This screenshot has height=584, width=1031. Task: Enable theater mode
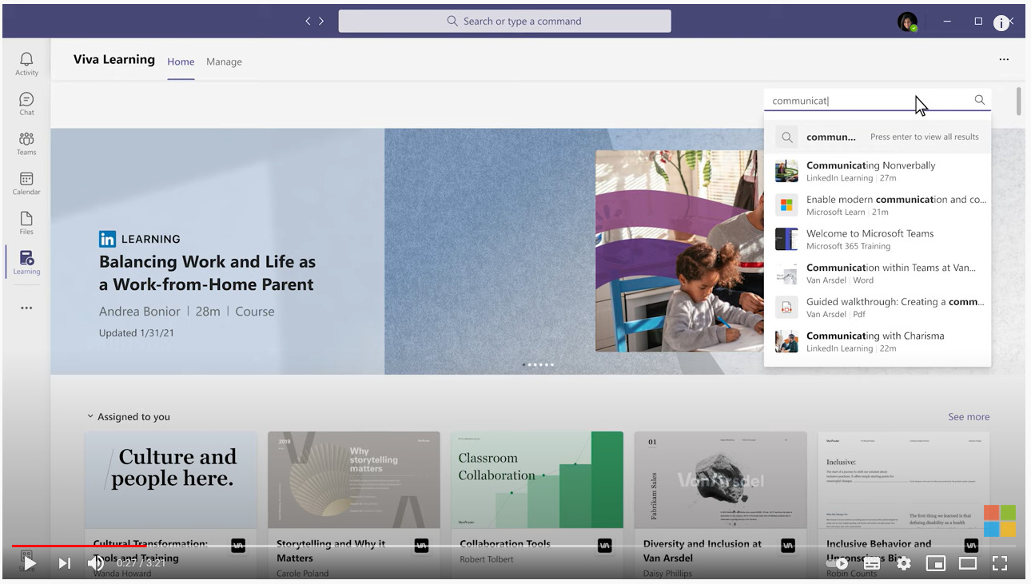pyautogui.click(x=968, y=563)
